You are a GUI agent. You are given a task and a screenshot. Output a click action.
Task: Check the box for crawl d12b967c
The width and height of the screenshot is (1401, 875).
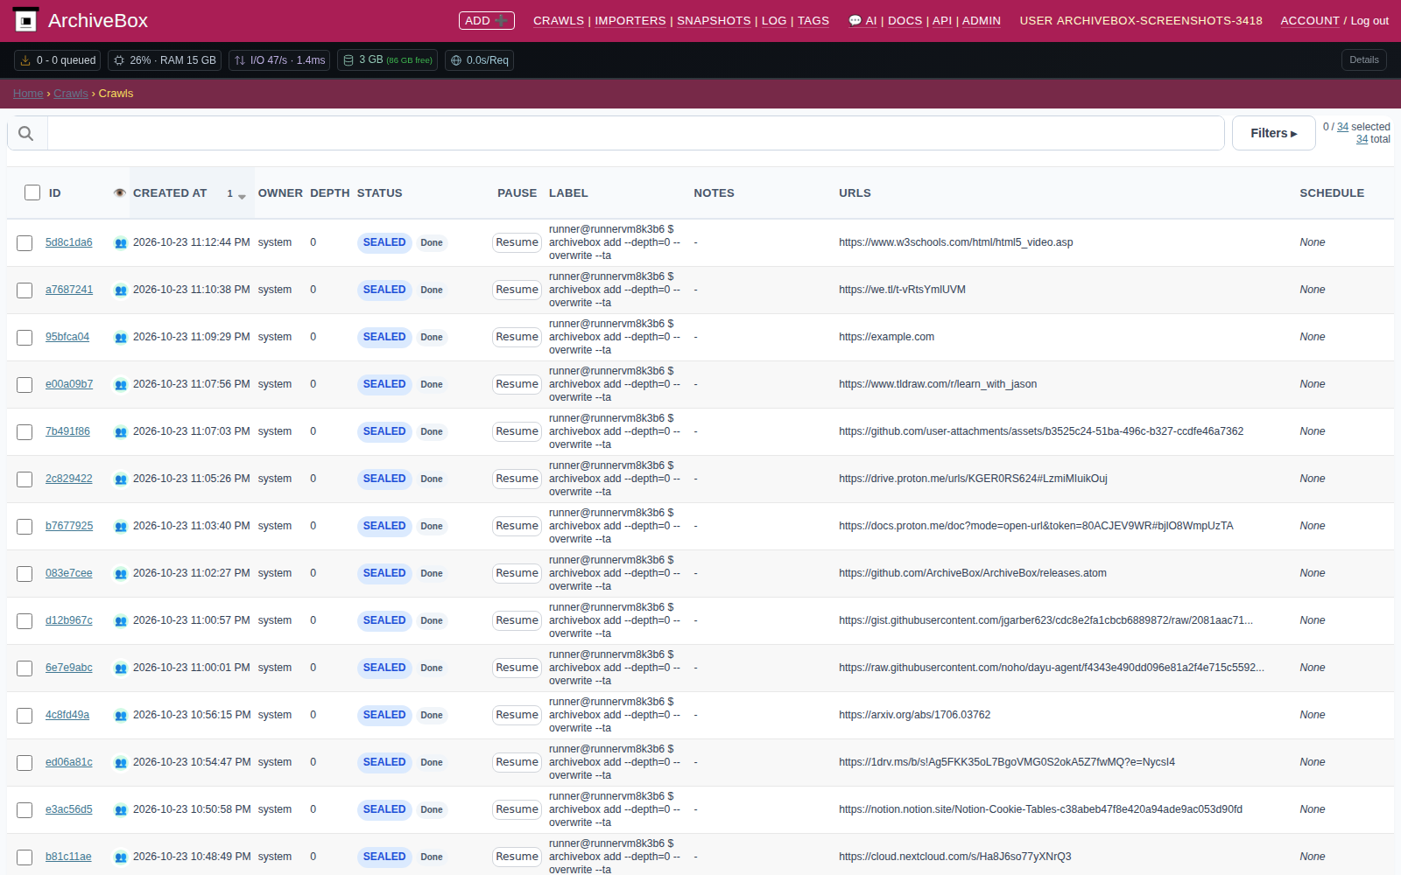pyautogui.click(x=25, y=621)
